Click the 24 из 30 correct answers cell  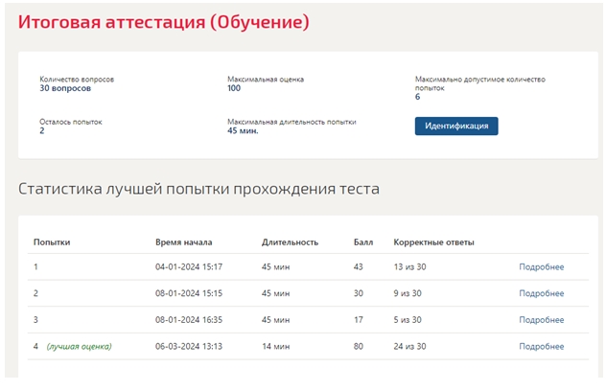pyautogui.click(x=409, y=347)
